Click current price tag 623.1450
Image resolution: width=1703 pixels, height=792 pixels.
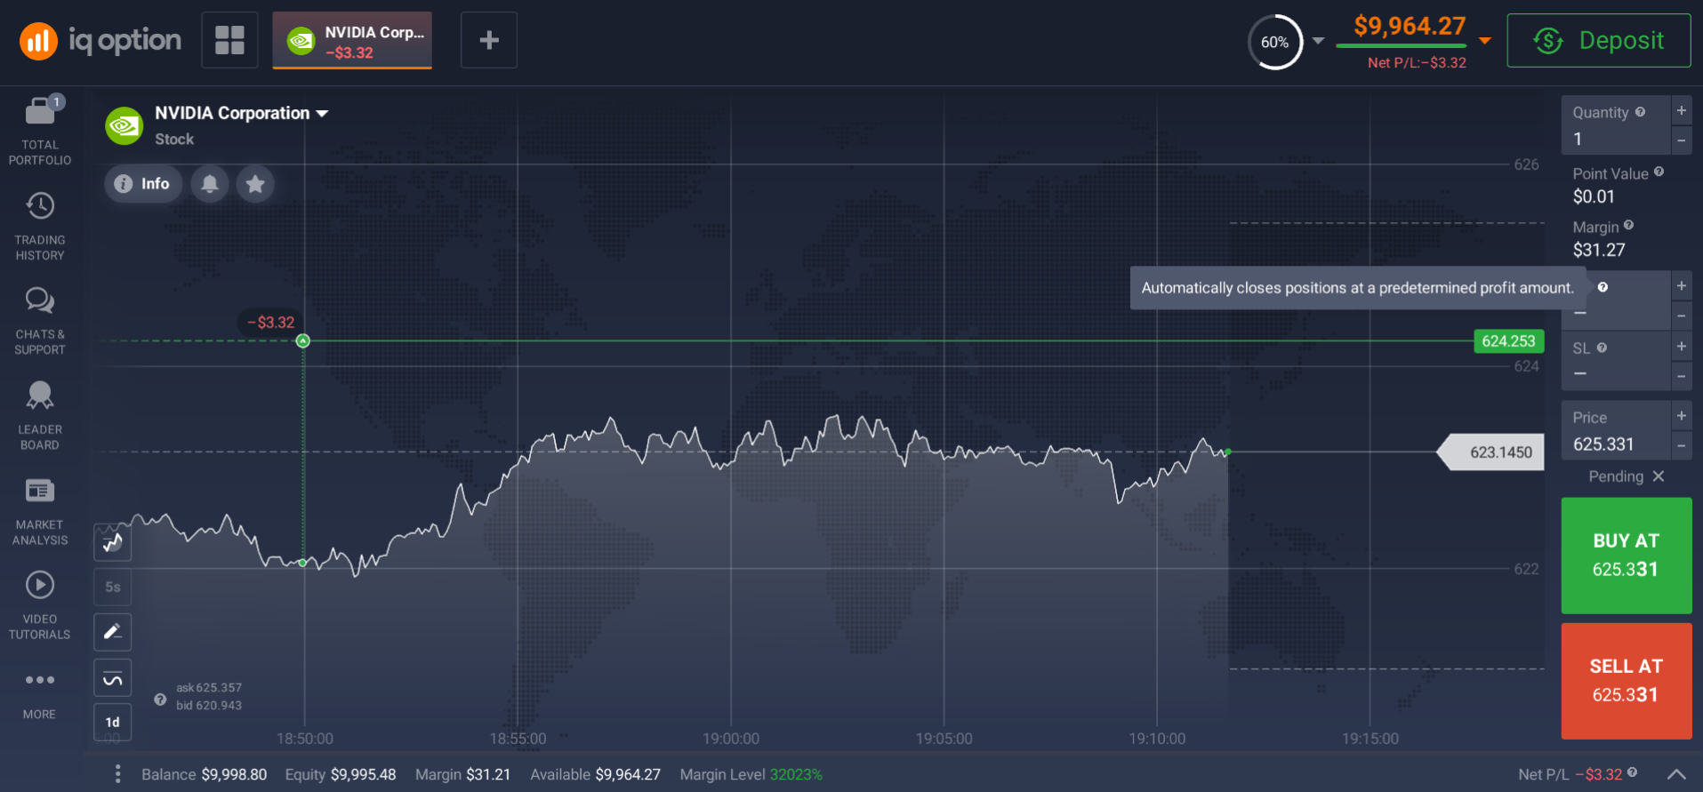(1491, 452)
